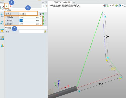126x98 pixels.
Task: Click the green pick icon in the Y 轴偏移 row
Action: (43, 20)
